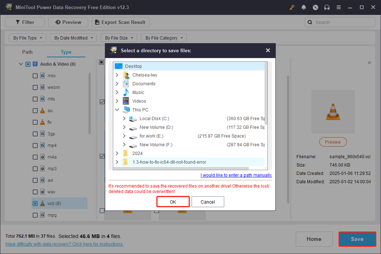Click Cancel in the save dialog
The width and height of the screenshot is (381, 254).
click(208, 202)
